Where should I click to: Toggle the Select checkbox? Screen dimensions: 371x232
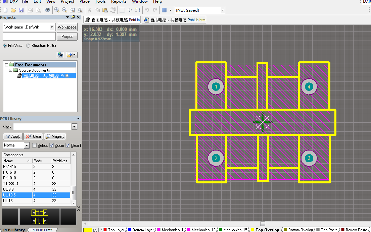click(x=34, y=146)
